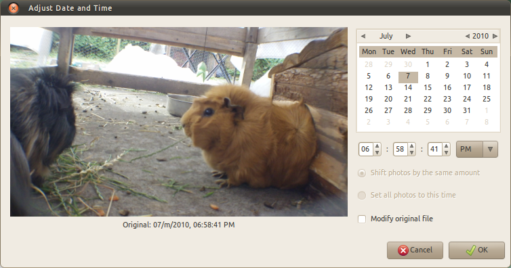511x268 pixels.
Task: Click the minutes field showing 58
Action: [401, 150]
